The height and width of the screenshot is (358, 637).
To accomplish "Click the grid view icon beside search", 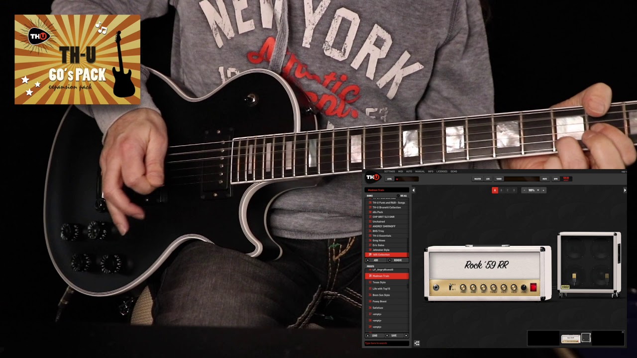I will click(x=417, y=343).
